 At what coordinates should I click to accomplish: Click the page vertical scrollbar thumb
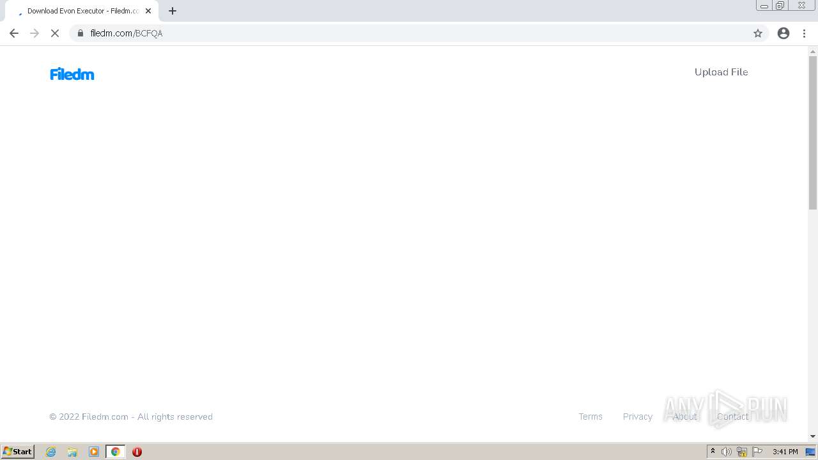(x=813, y=132)
